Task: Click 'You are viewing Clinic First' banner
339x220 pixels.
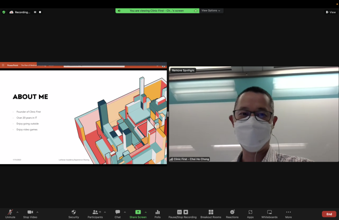Action: coord(156,11)
